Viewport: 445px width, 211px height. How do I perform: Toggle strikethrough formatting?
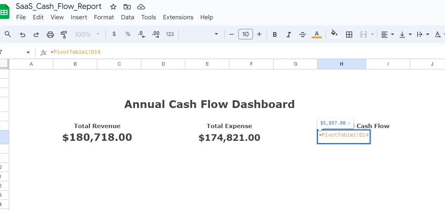coord(303,35)
